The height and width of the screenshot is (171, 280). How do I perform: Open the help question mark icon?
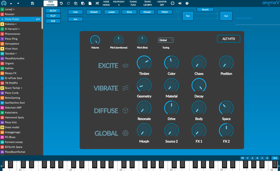click(187, 4)
